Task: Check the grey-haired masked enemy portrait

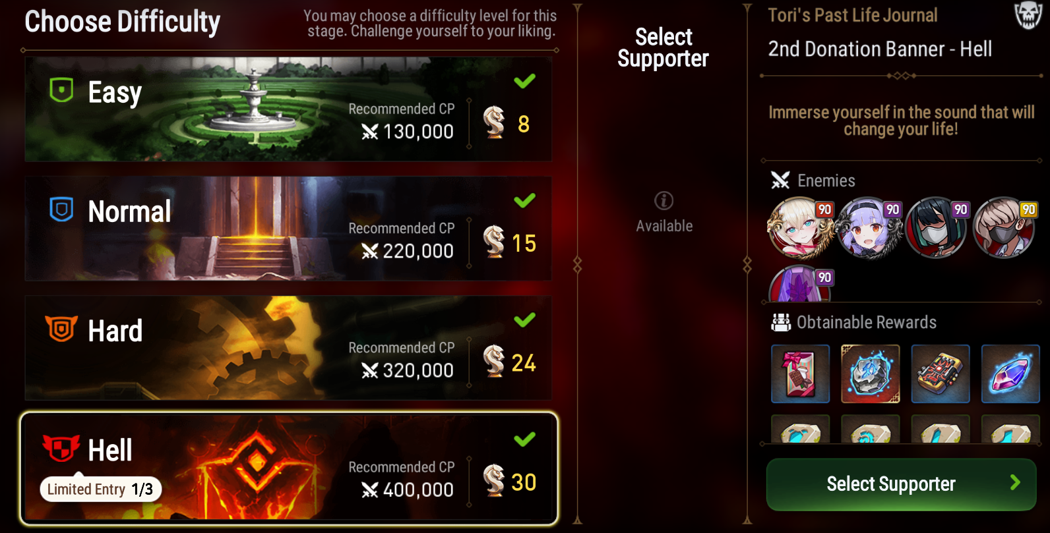Action: 1005,227
